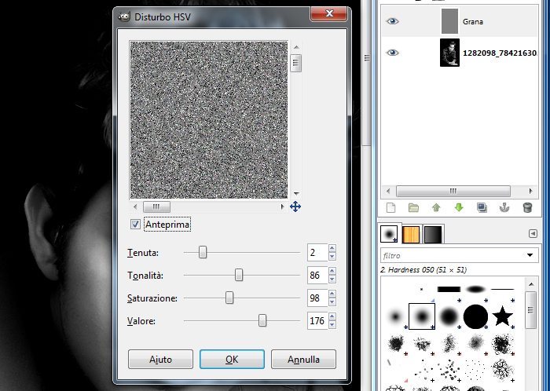
Task: Switch to the Patterns tab
Action: point(412,234)
